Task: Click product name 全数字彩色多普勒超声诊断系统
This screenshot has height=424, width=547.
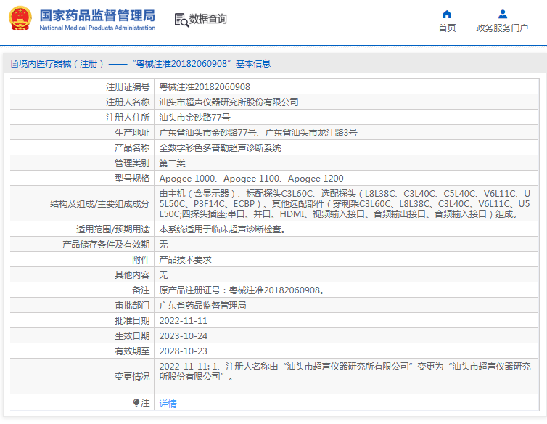Action: [220, 147]
